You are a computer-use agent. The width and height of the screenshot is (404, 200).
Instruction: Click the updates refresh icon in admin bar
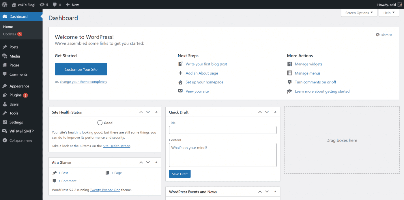[x=42, y=5]
